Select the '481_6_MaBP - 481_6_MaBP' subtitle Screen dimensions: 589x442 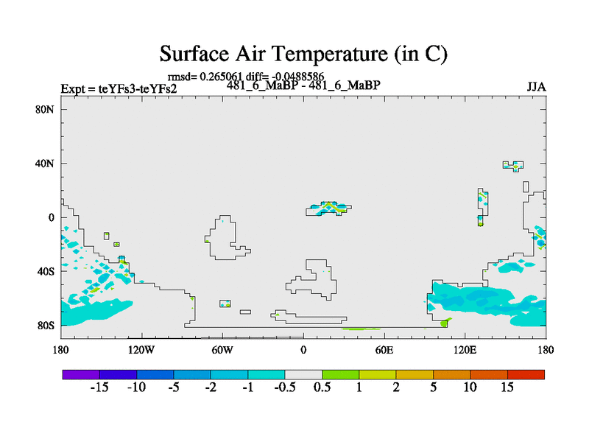coord(303,85)
